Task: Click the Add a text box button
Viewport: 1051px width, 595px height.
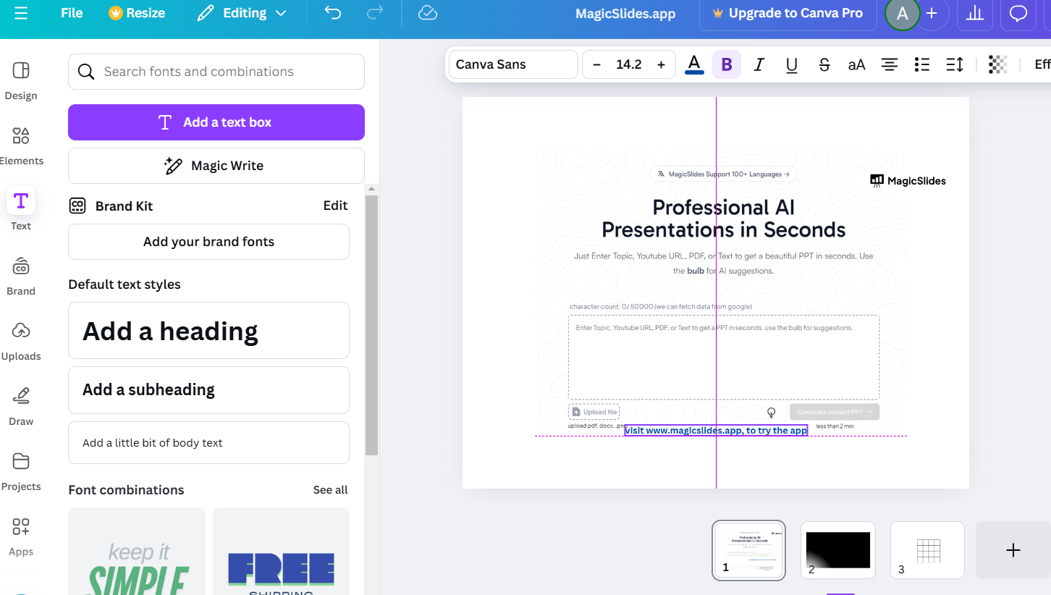Action: point(216,122)
